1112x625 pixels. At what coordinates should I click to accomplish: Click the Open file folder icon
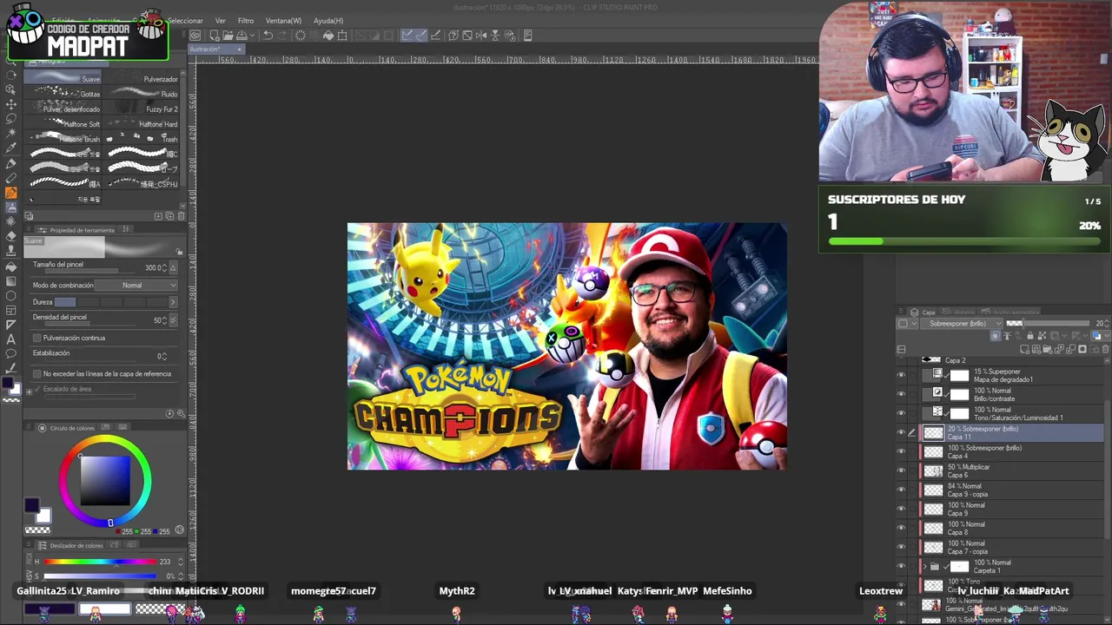click(x=227, y=36)
